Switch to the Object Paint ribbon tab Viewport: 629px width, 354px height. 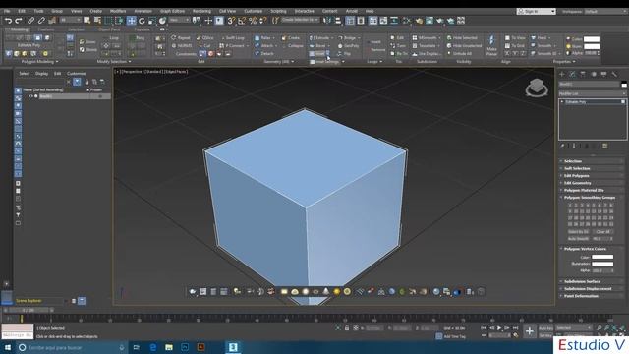[109, 29]
